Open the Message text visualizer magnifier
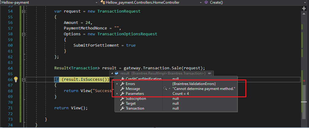 pos(165,89)
